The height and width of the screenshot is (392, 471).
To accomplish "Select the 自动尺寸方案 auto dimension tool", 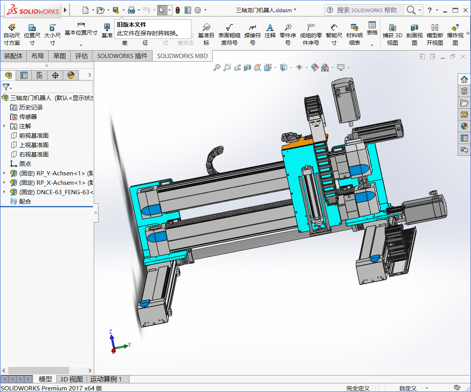I will (12, 34).
